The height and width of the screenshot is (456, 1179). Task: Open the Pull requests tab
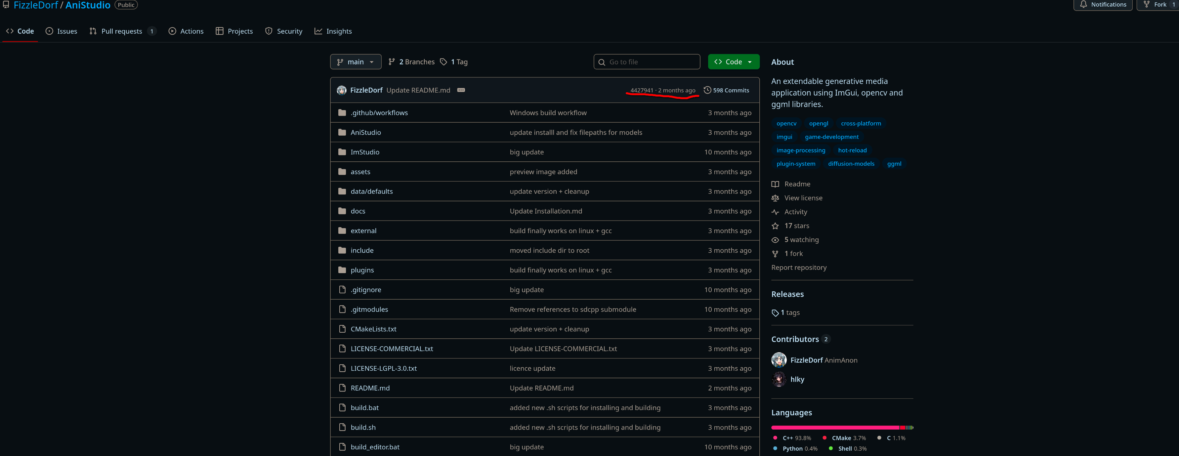click(122, 31)
